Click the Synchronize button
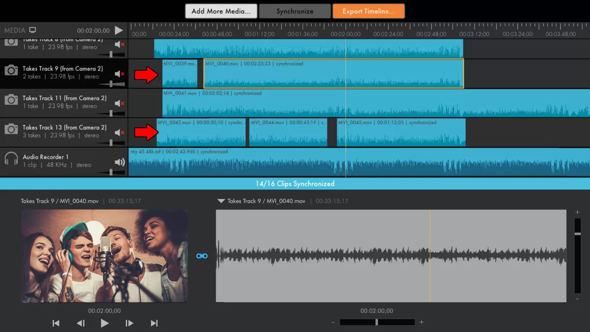Screen dimensions: 590x332 pyautogui.click(x=295, y=11)
